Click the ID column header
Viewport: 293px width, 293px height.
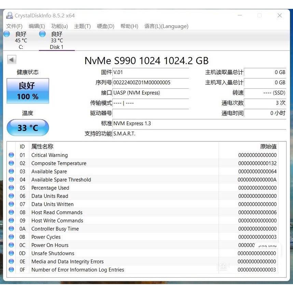pos(22,147)
